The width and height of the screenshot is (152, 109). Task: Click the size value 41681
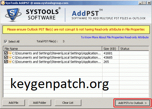(108, 53)
